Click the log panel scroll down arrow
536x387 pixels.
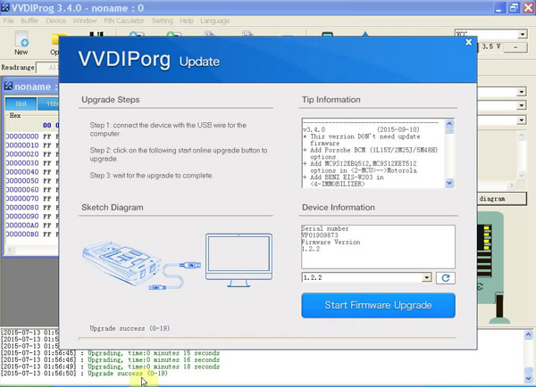pyautogui.click(x=529, y=378)
